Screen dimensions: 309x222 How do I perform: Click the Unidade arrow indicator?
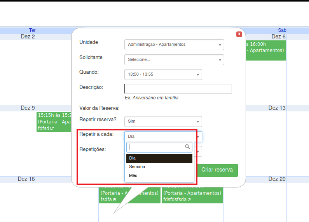pos(220,45)
